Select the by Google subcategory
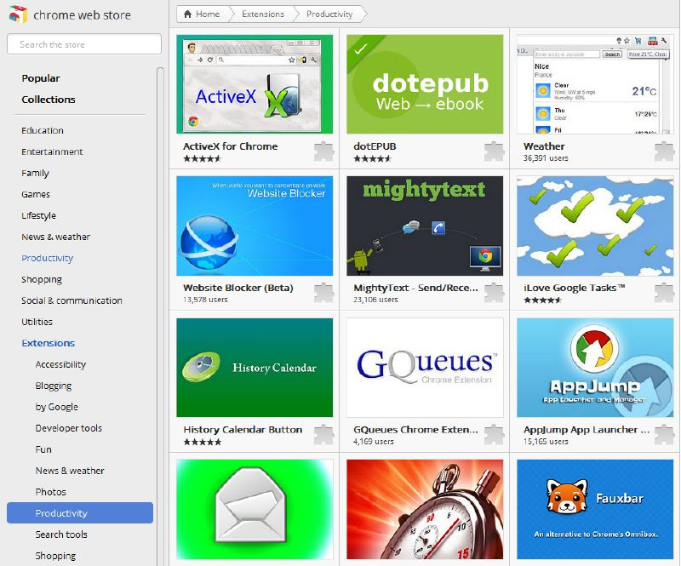Viewport: 681px width, 566px height. click(57, 407)
